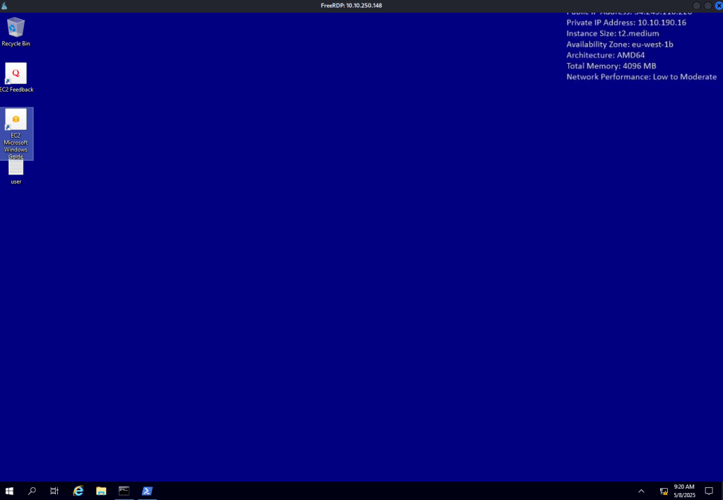
Task: Open Task View from the taskbar
Action: pos(54,491)
